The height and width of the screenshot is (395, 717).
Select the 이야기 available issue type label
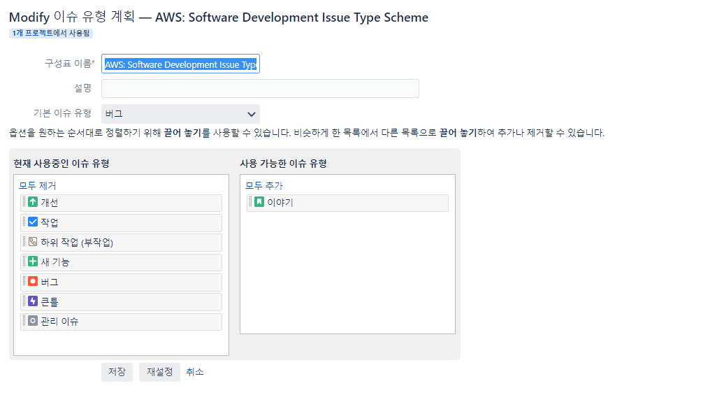pyautogui.click(x=280, y=203)
